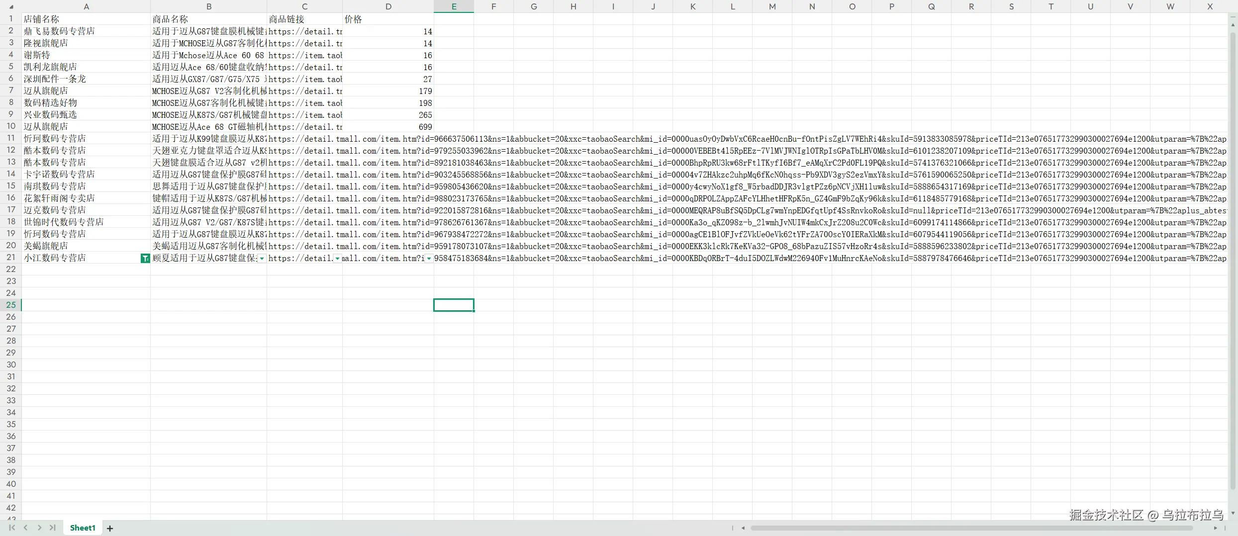The height and width of the screenshot is (536, 1238).
Task: Select row 25 header
Action: tap(10, 305)
